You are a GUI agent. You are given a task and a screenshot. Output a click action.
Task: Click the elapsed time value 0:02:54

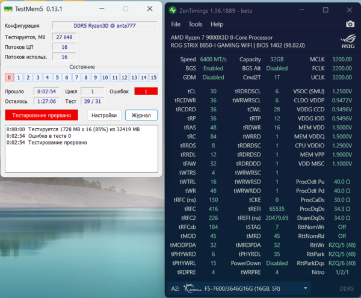coord(46,92)
